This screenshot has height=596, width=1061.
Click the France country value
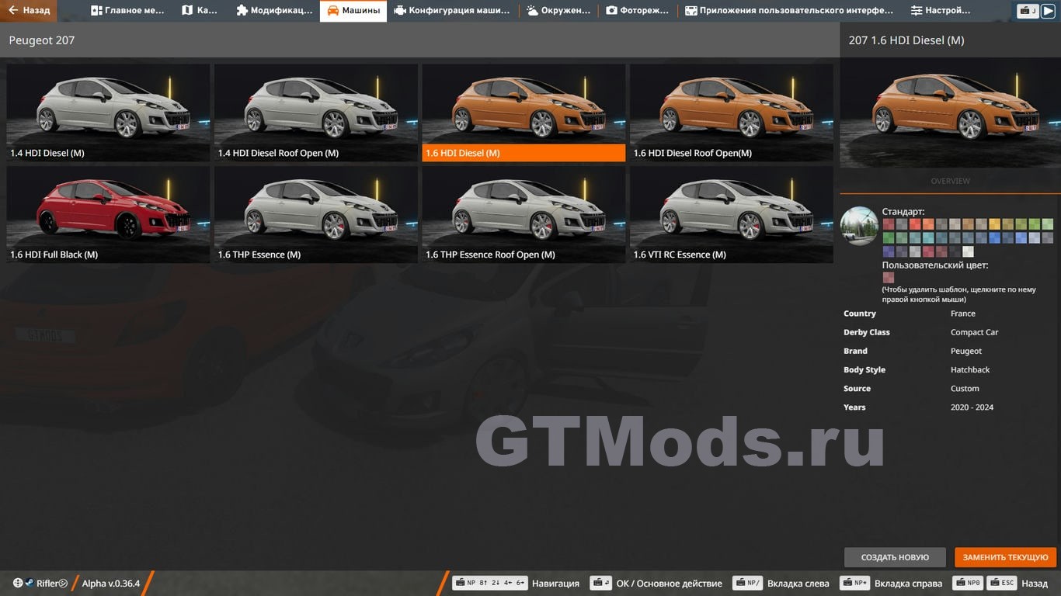tap(962, 314)
